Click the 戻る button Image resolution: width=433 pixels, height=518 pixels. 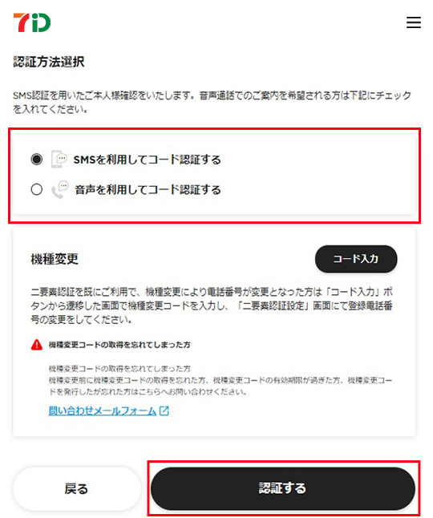77,488
